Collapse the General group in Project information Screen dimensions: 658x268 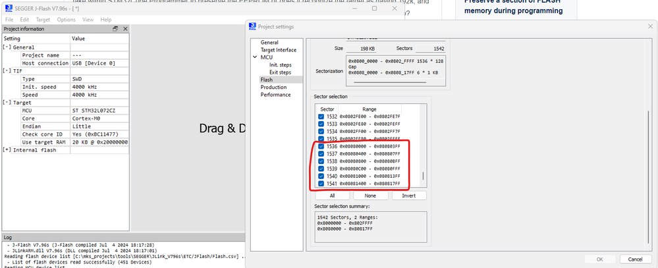click(7, 47)
